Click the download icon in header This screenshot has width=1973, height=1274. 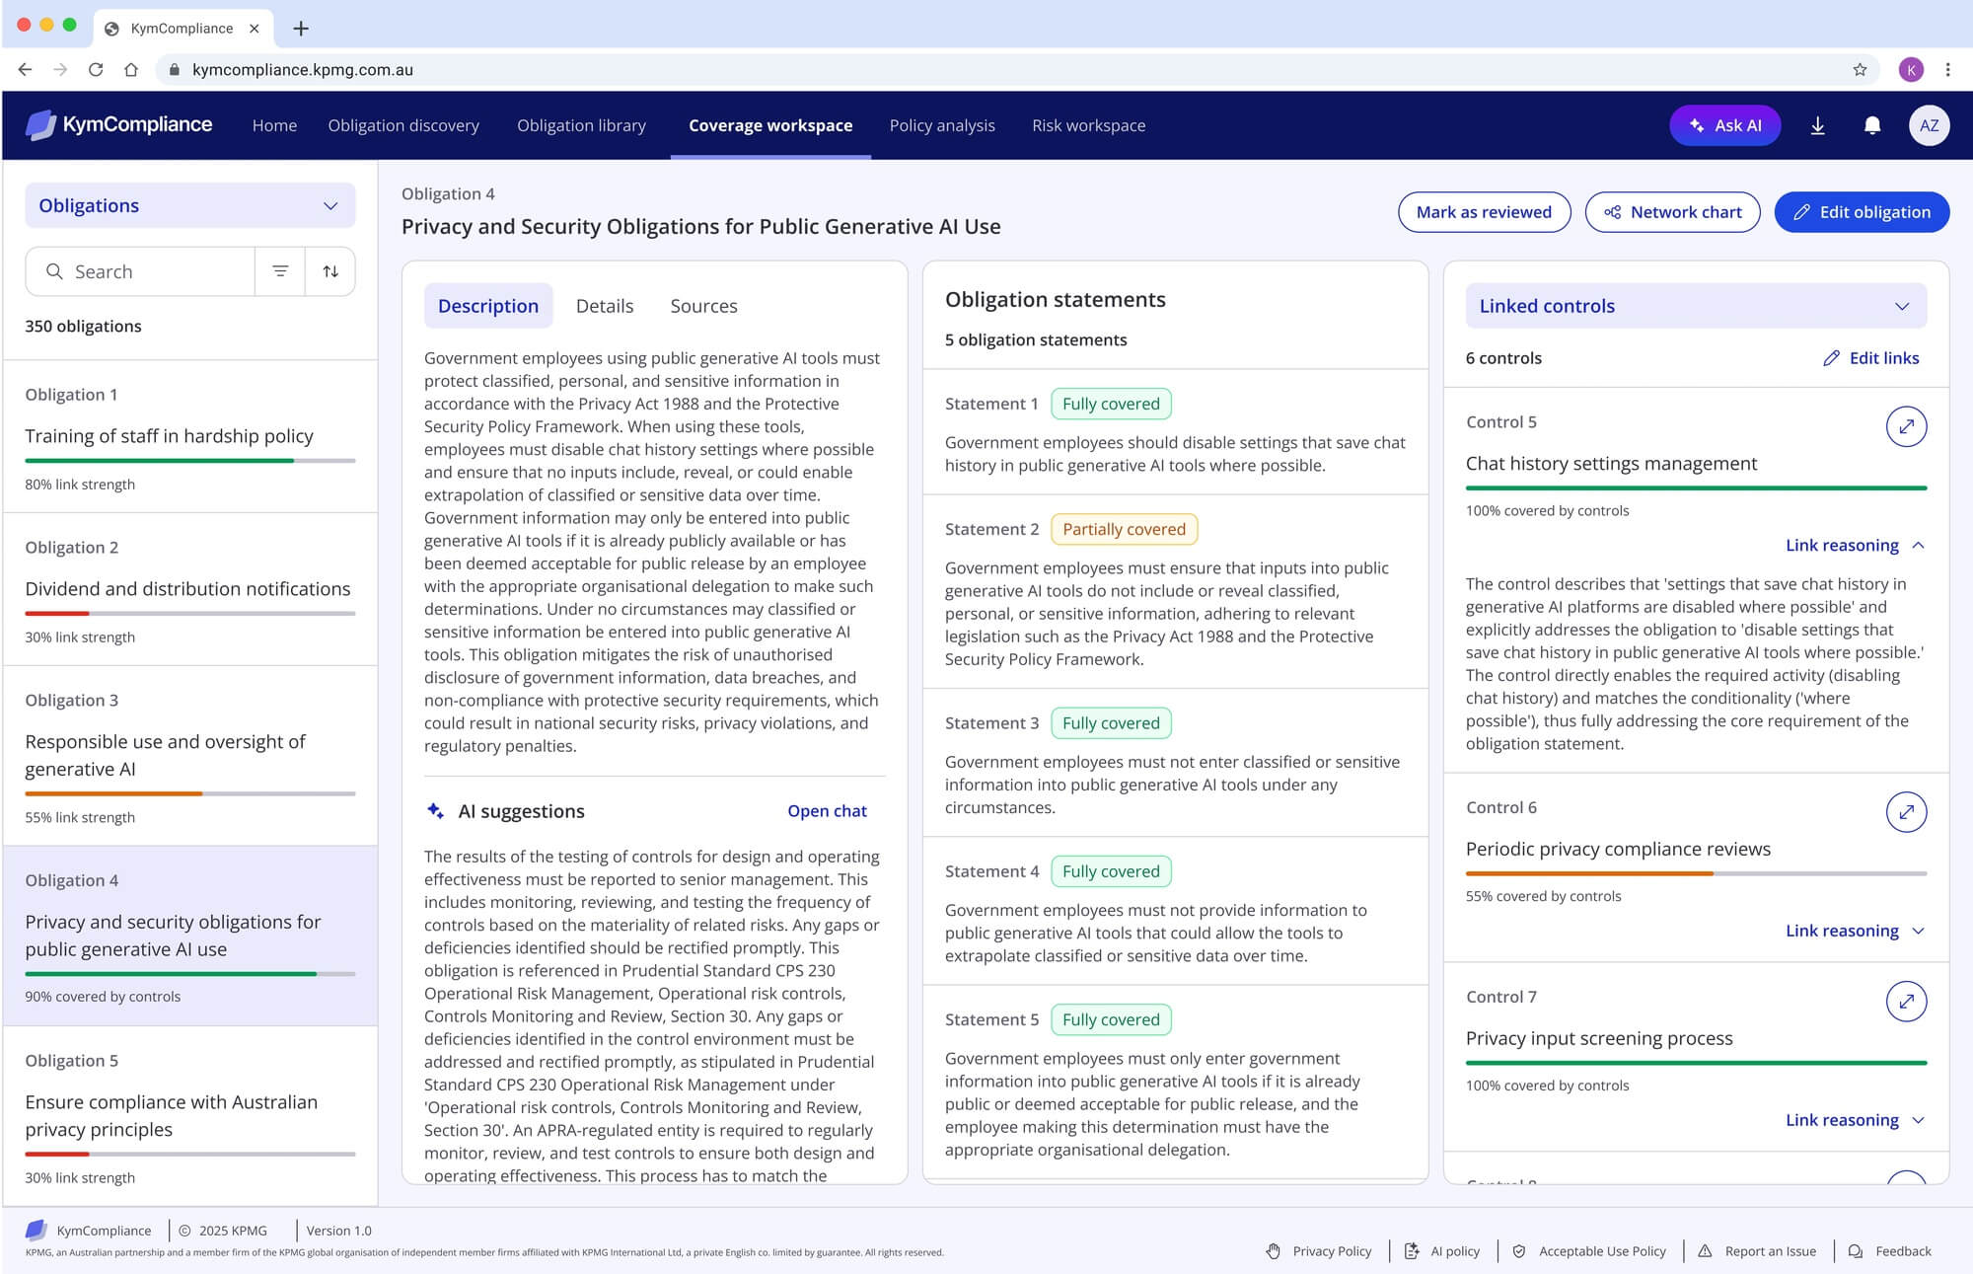[1817, 125]
